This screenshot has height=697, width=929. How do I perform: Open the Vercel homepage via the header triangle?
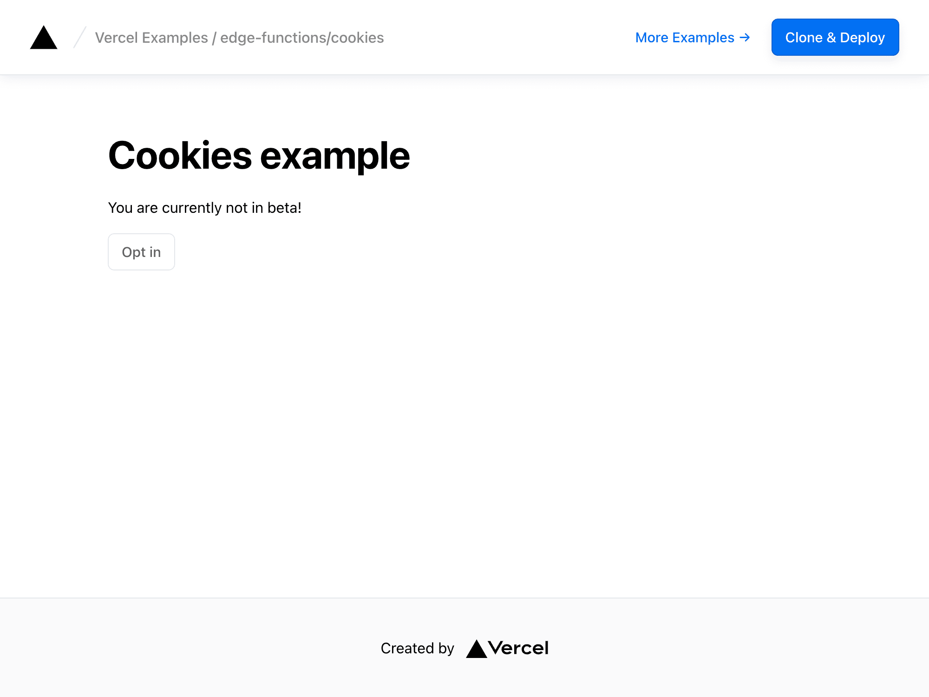tap(43, 37)
